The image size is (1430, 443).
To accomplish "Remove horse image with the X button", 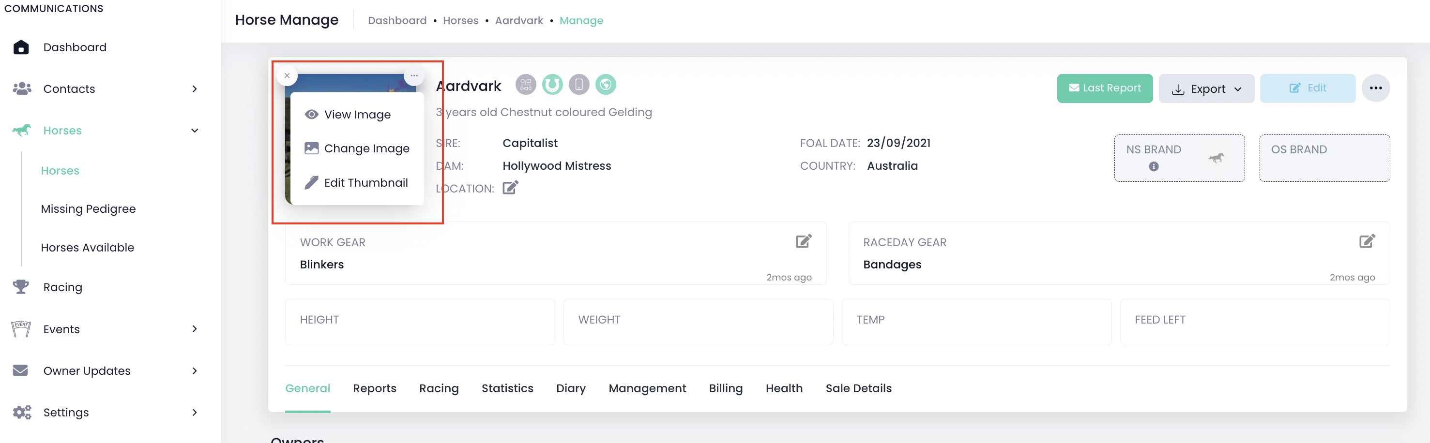I will pyautogui.click(x=287, y=76).
